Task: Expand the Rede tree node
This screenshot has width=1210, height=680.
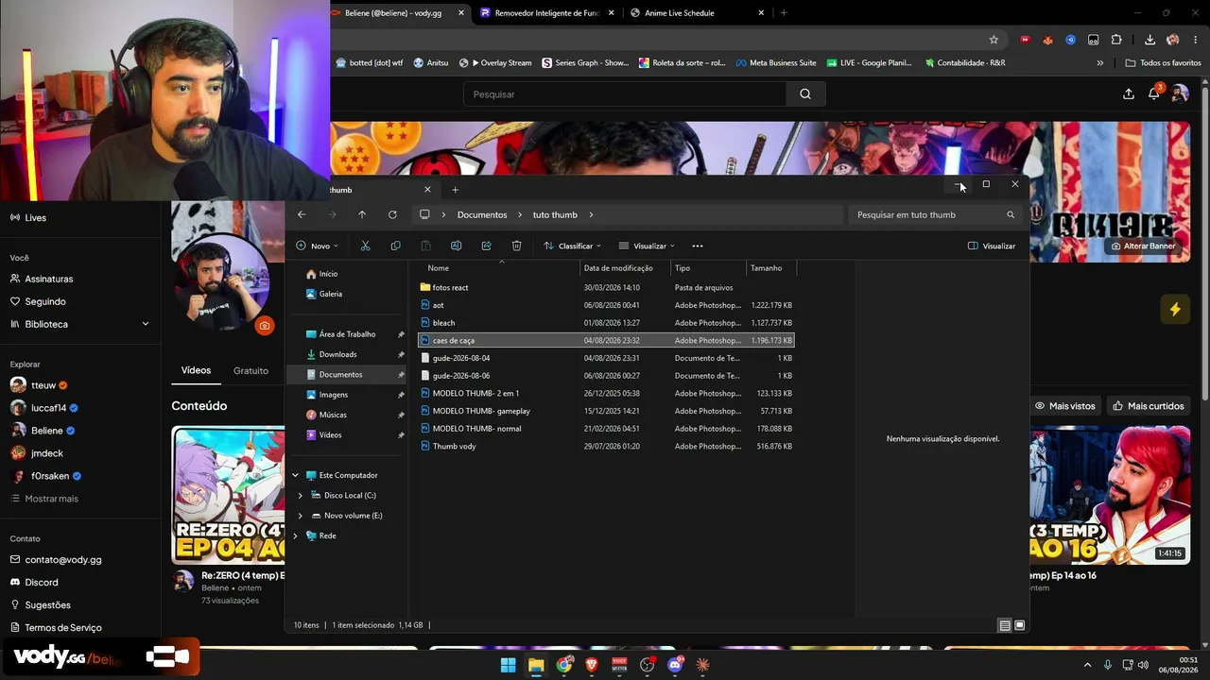Action: (x=295, y=535)
